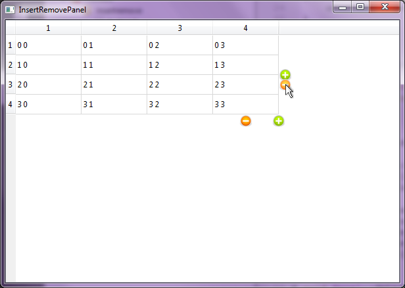Click cell containing "3 2"
Viewport: 405px width, 288px height.
[179, 104]
